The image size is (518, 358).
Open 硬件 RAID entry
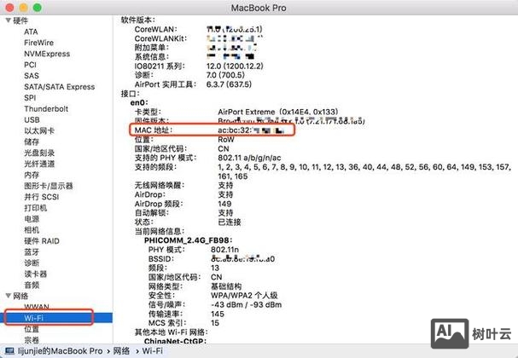pyautogui.click(x=42, y=241)
